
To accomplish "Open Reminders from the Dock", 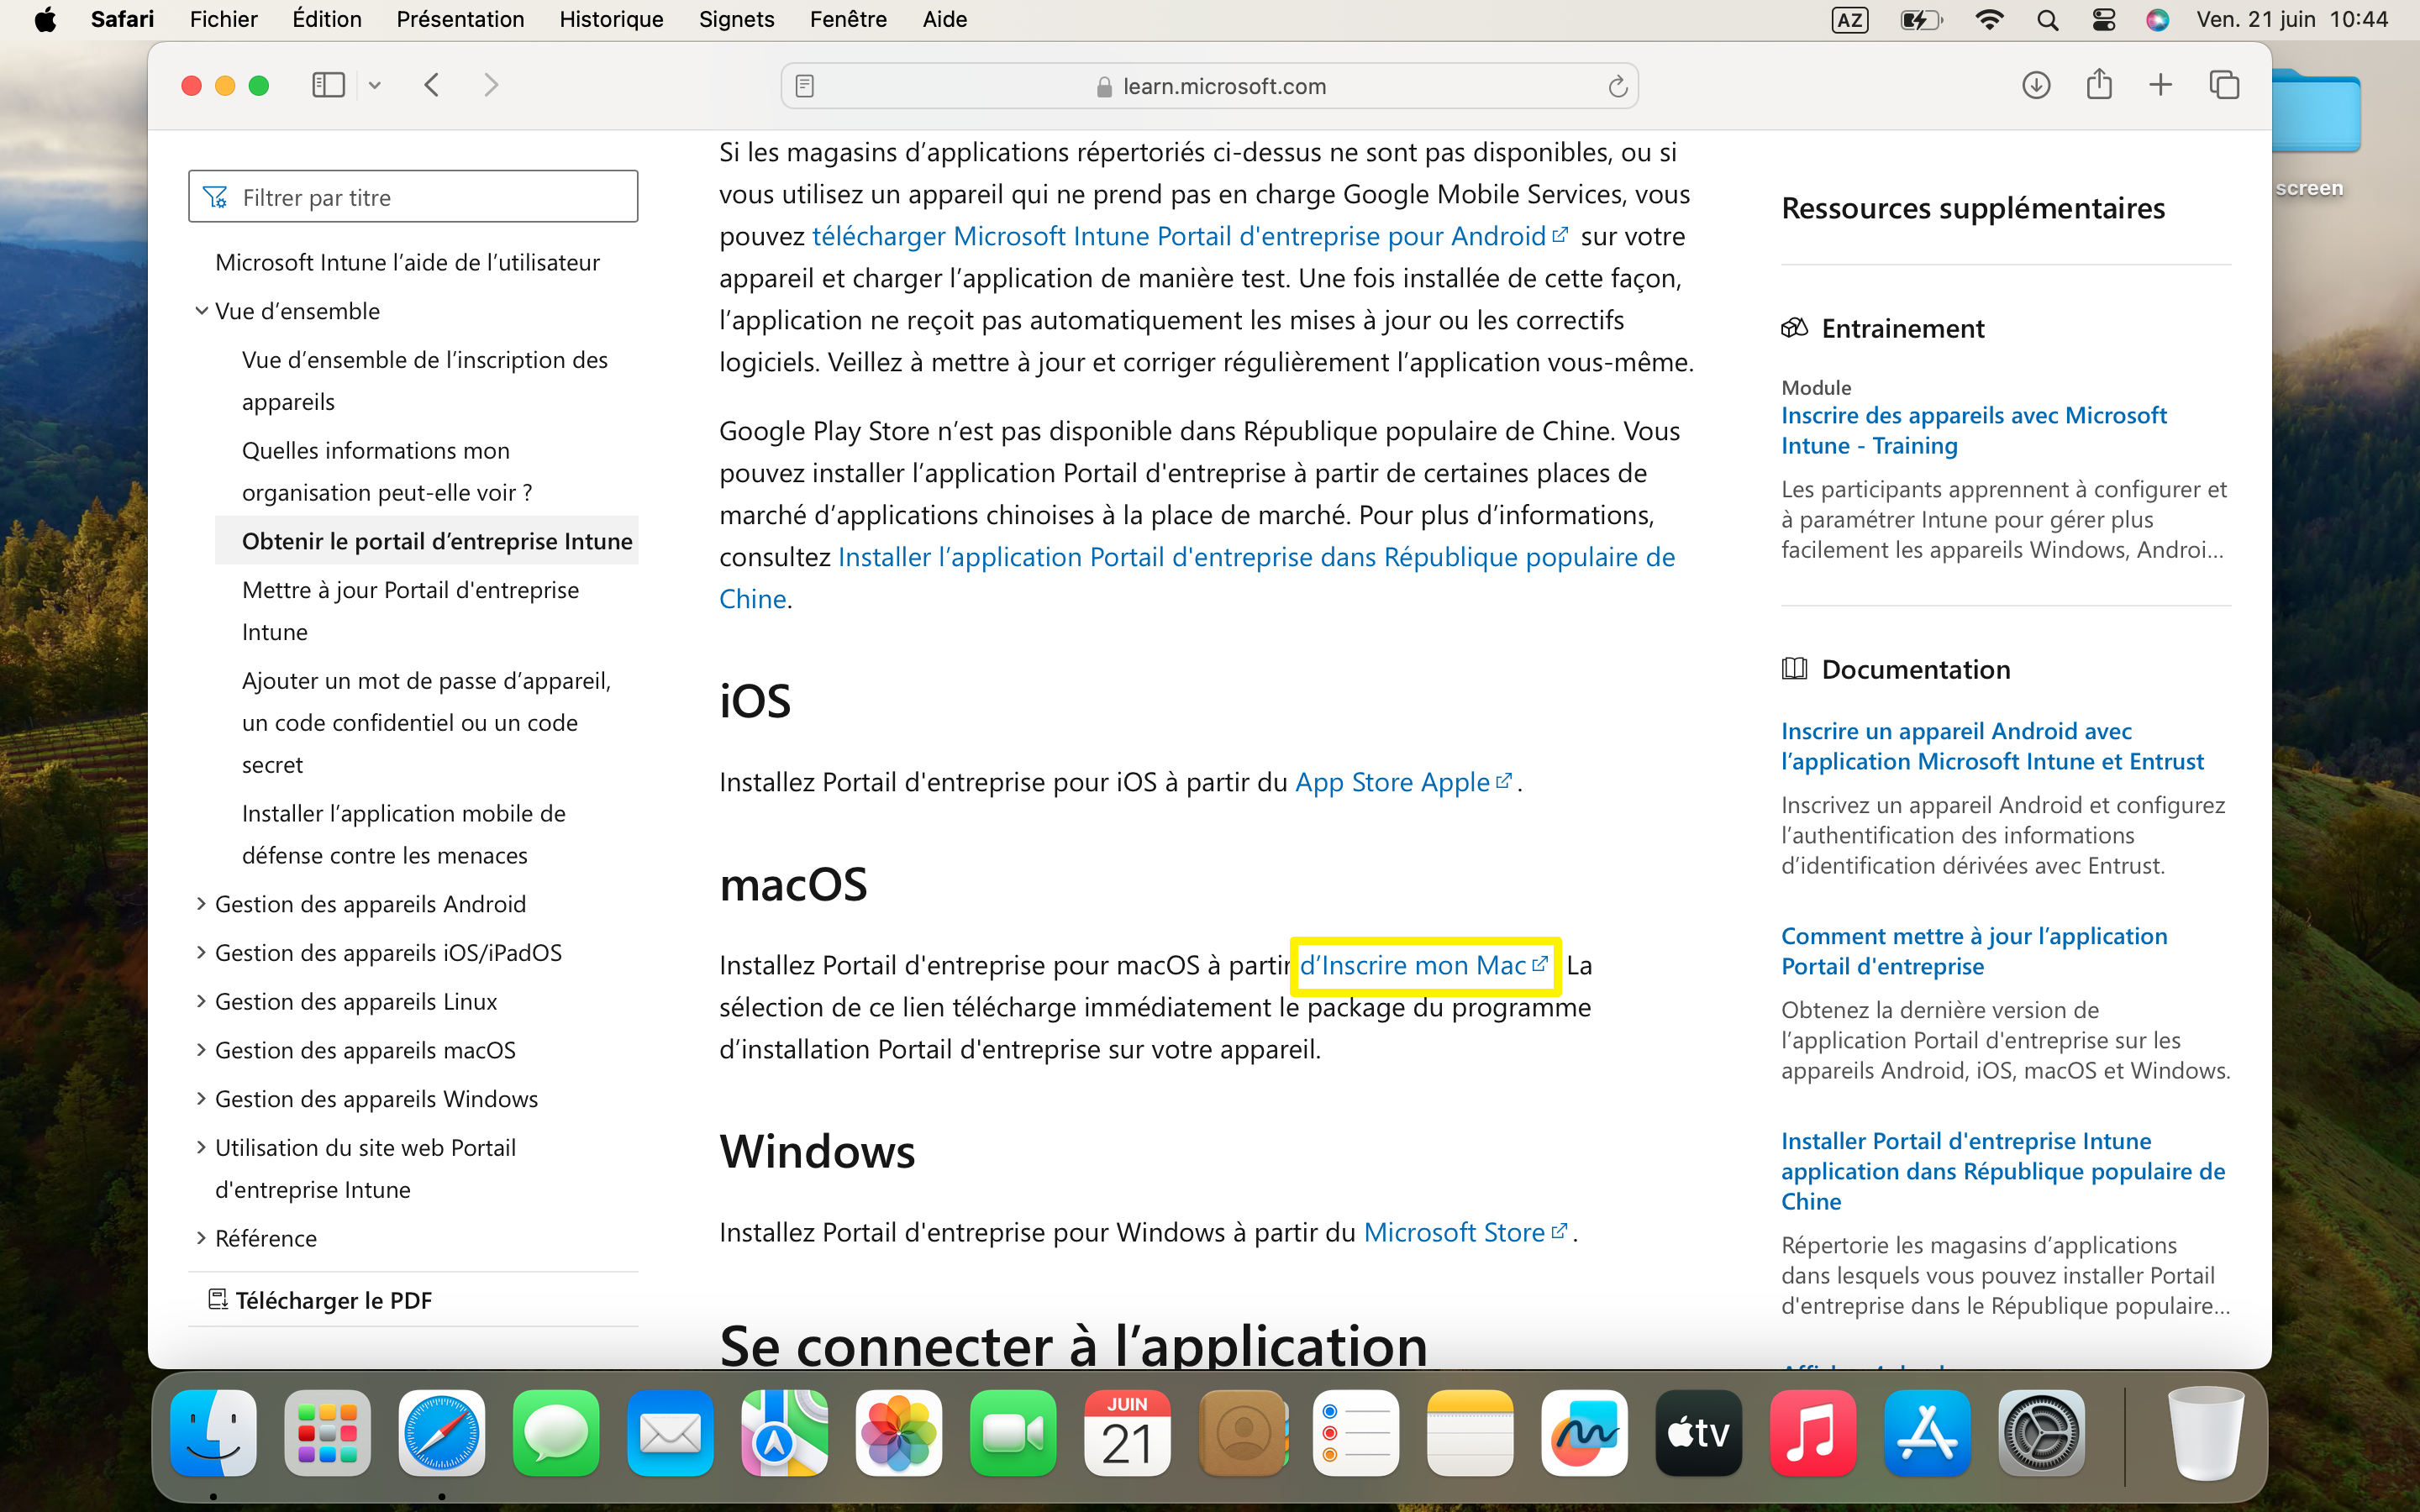I will [x=1356, y=1433].
